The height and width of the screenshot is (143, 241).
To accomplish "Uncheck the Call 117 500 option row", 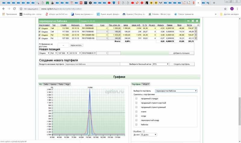I will click(x=40, y=31).
